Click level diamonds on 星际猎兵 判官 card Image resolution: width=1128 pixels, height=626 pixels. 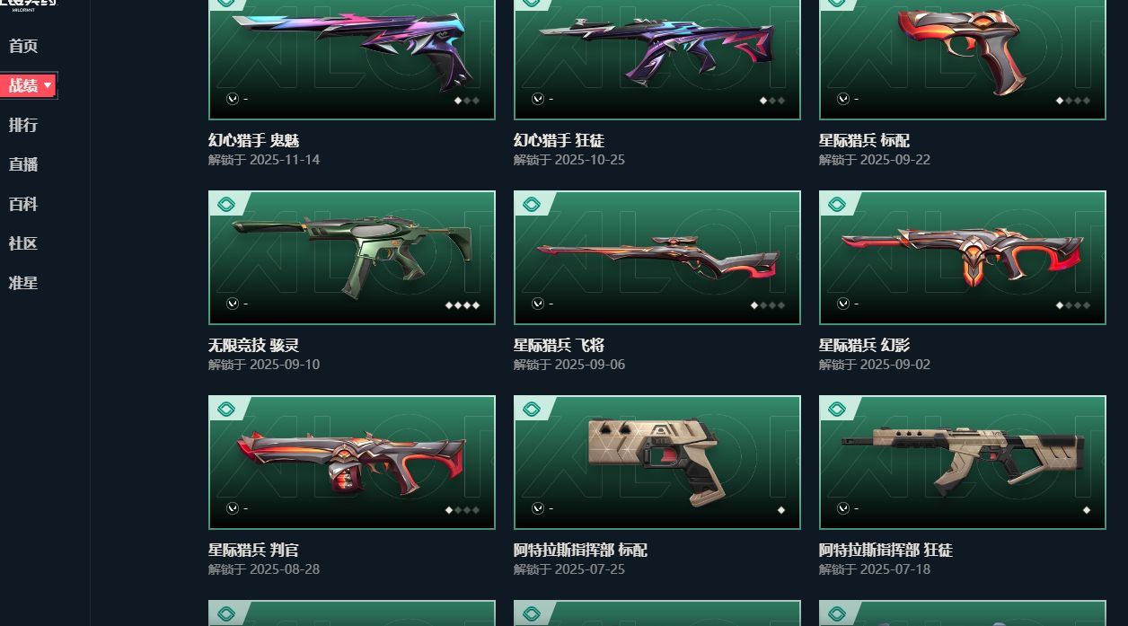click(x=463, y=510)
